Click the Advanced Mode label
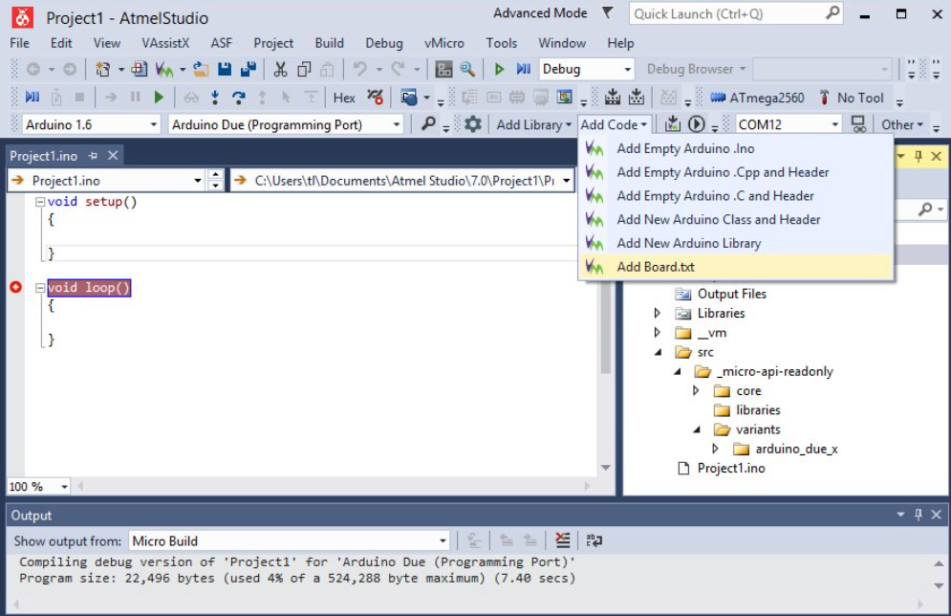The width and height of the screenshot is (951, 616). [540, 12]
